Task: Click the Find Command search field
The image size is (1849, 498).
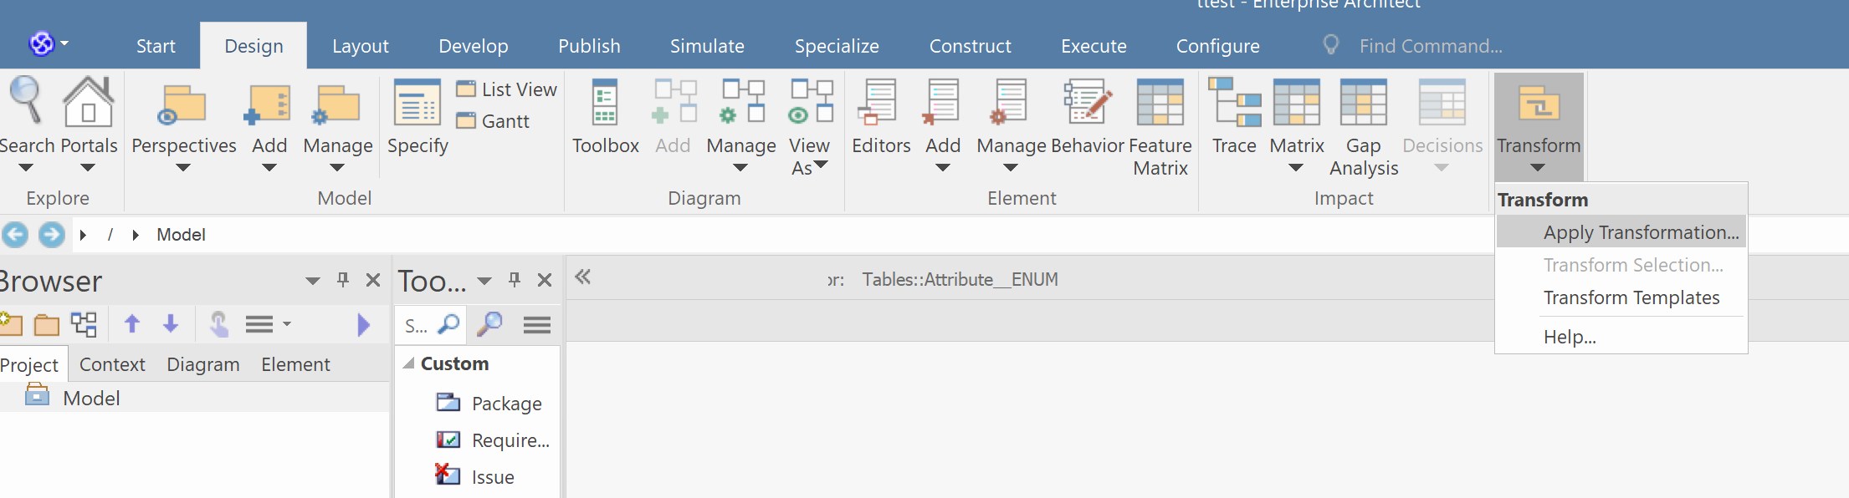Action: 1430,46
